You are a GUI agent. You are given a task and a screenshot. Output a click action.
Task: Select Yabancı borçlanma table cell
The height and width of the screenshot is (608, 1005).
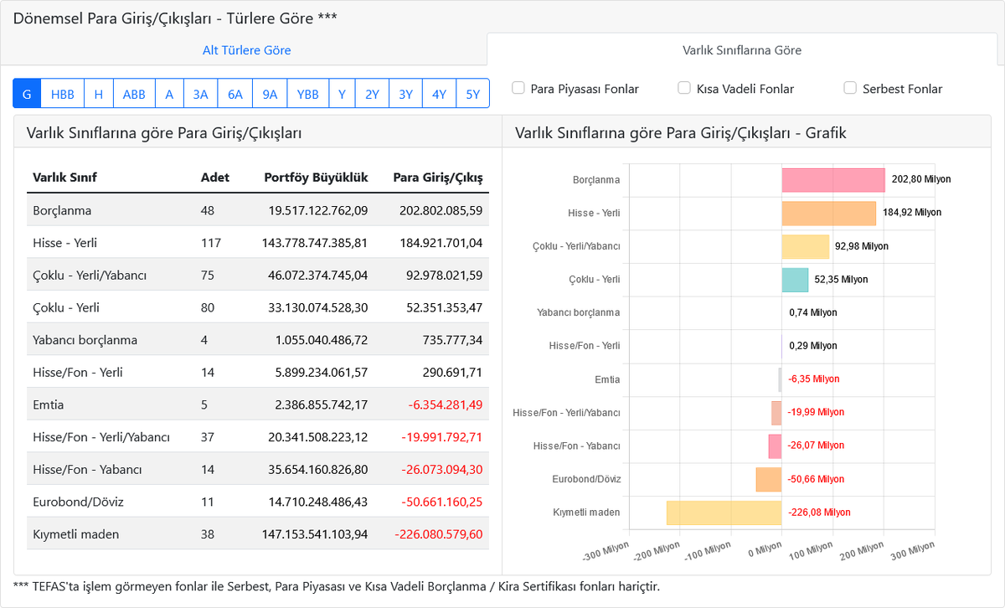85,340
